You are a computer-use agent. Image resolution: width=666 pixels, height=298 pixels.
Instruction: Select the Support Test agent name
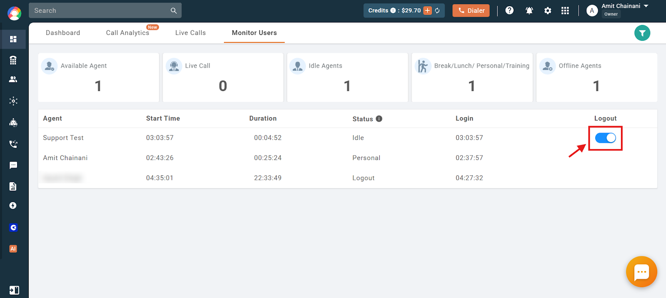click(x=63, y=138)
